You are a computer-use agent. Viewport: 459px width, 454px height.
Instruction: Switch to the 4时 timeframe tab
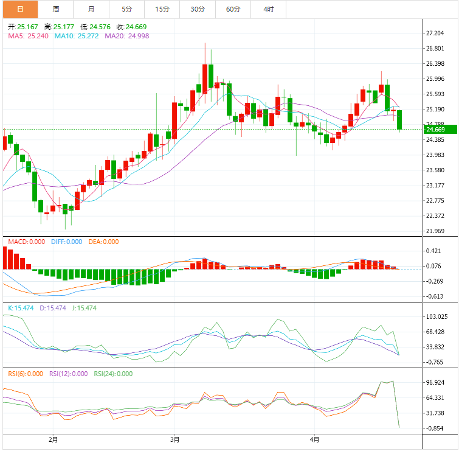pyautogui.click(x=268, y=9)
